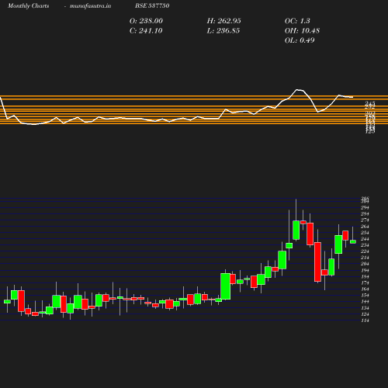
Task: Click the 144 price axis label
Action: coord(365,302)
